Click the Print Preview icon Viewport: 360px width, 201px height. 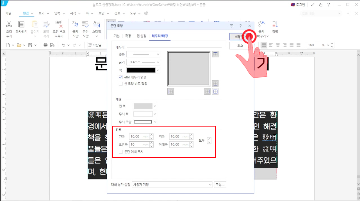tap(52, 45)
